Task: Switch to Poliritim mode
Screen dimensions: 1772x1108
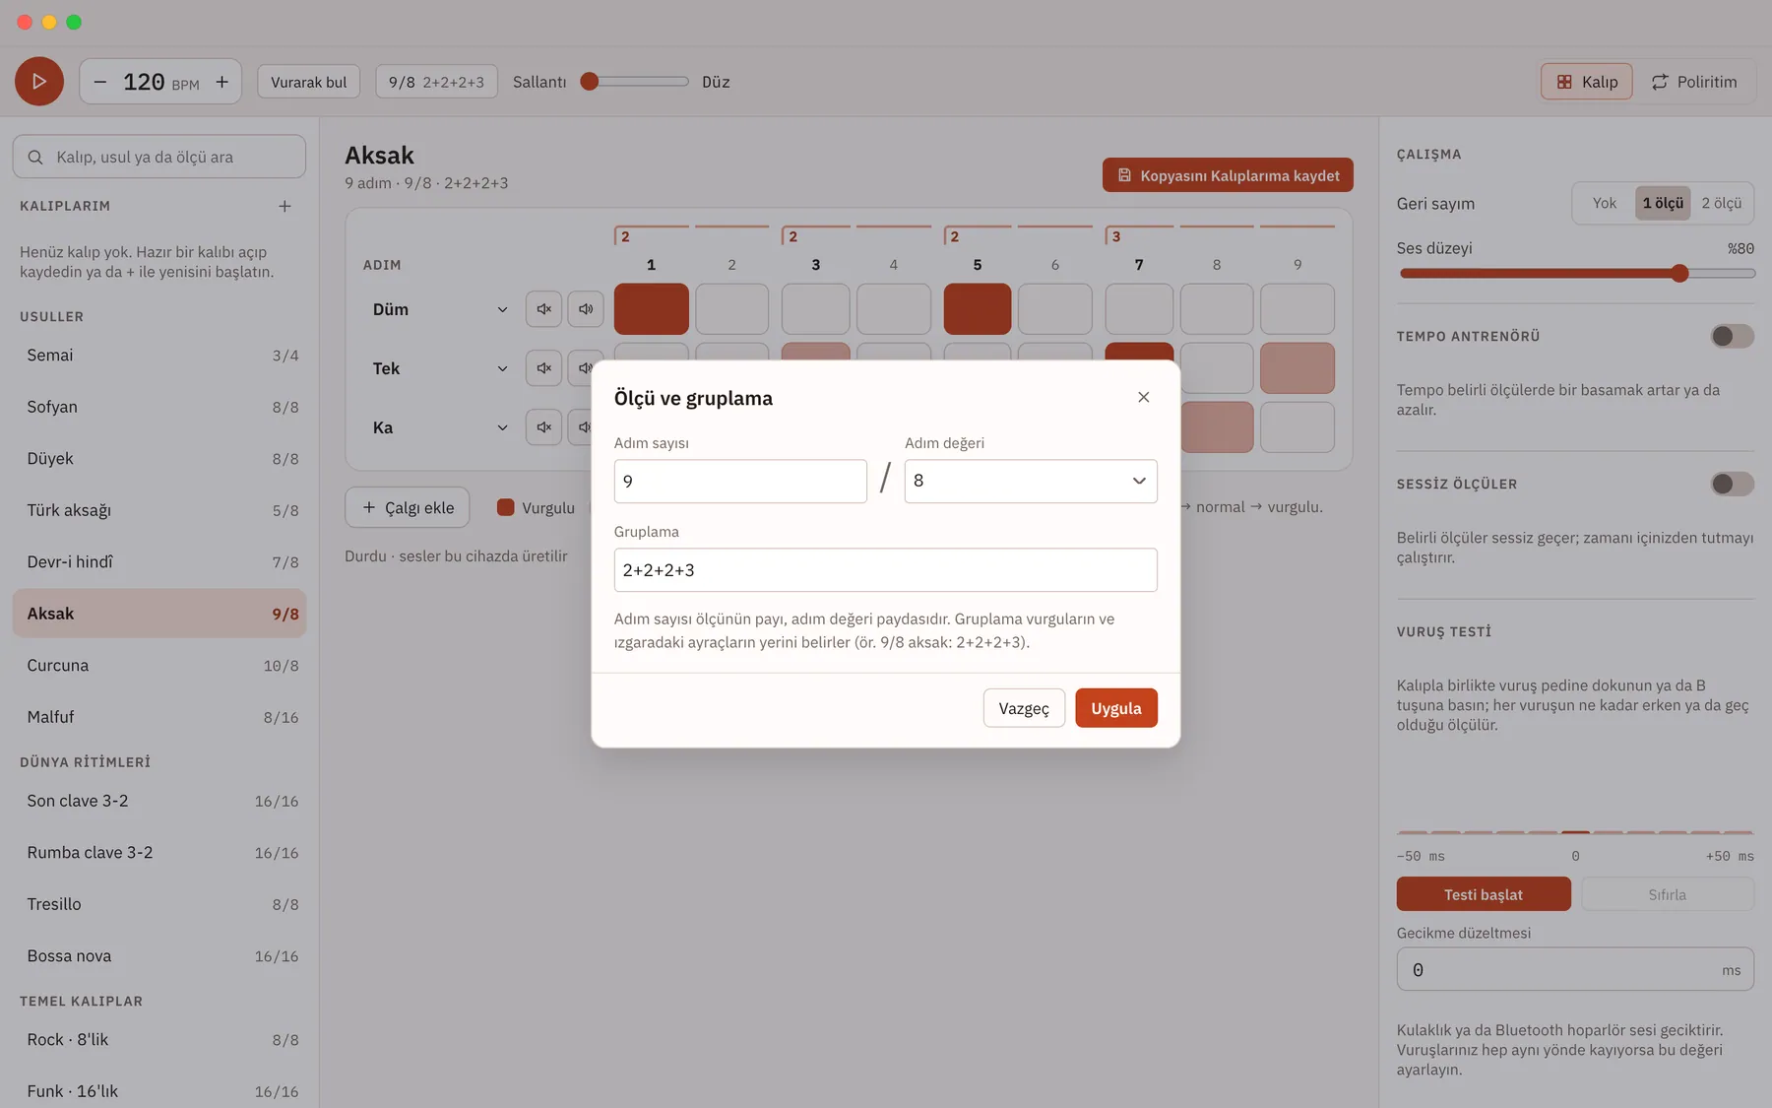Action: (1694, 82)
